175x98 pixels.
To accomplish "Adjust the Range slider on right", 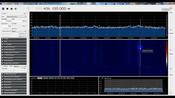I will 171,69.
